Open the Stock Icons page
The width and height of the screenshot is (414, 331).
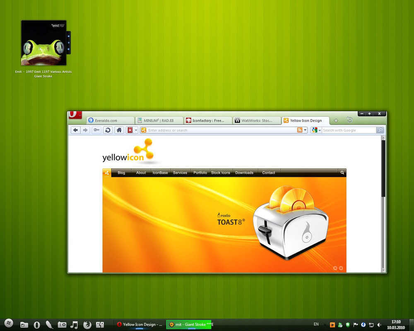(221, 173)
